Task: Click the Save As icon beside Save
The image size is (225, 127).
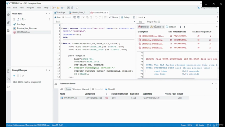Action: click(78, 17)
